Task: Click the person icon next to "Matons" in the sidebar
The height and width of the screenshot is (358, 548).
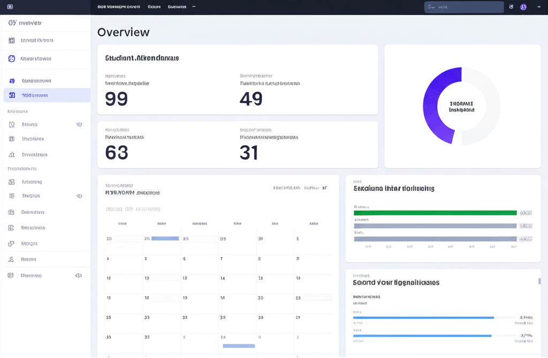Action: coord(12,259)
